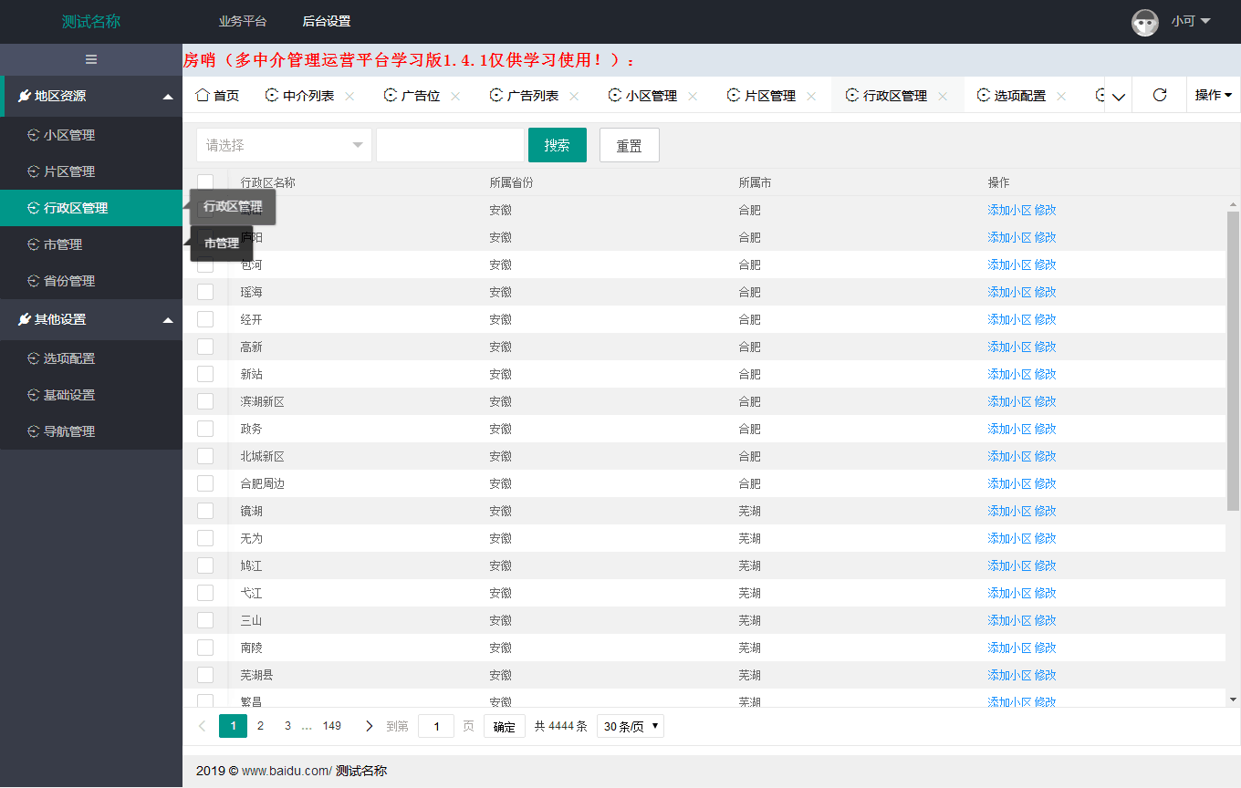Viewport: 1241px width, 788px height.
Task: Click 修改 for the 芜湖县 row
Action: [x=1046, y=675]
